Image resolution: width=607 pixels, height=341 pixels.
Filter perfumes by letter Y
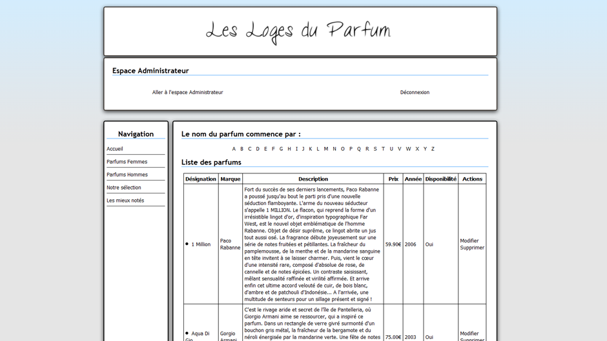point(425,149)
